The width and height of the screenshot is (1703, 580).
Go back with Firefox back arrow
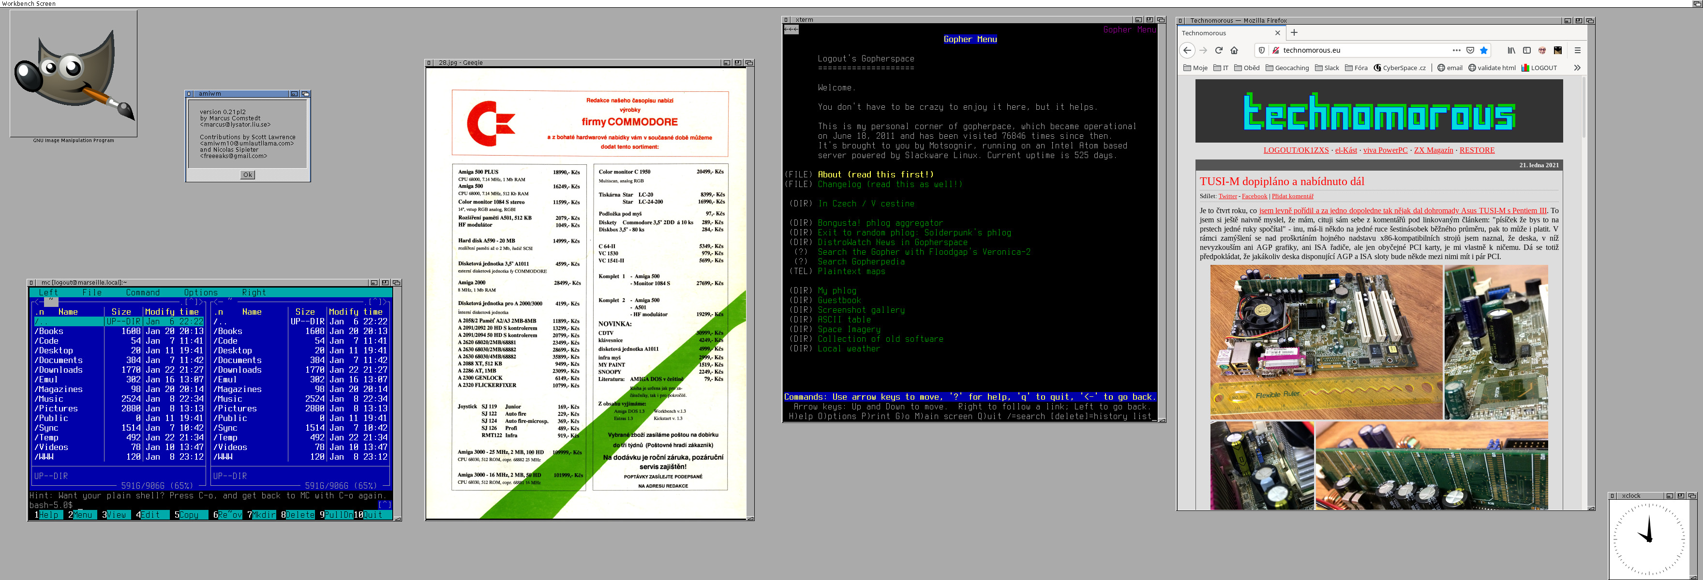click(x=1187, y=50)
